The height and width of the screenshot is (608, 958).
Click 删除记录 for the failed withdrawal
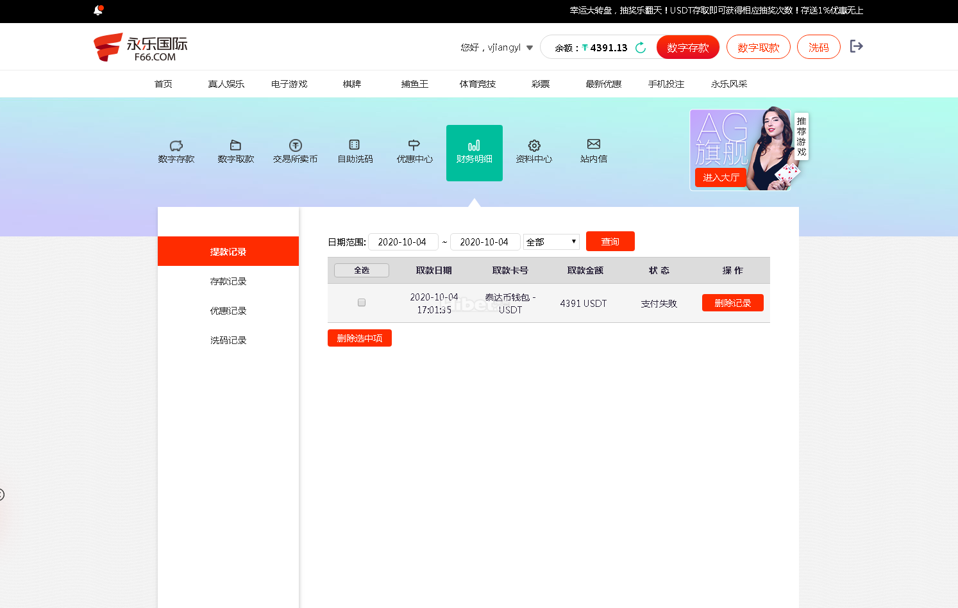(x=732, y=303)
